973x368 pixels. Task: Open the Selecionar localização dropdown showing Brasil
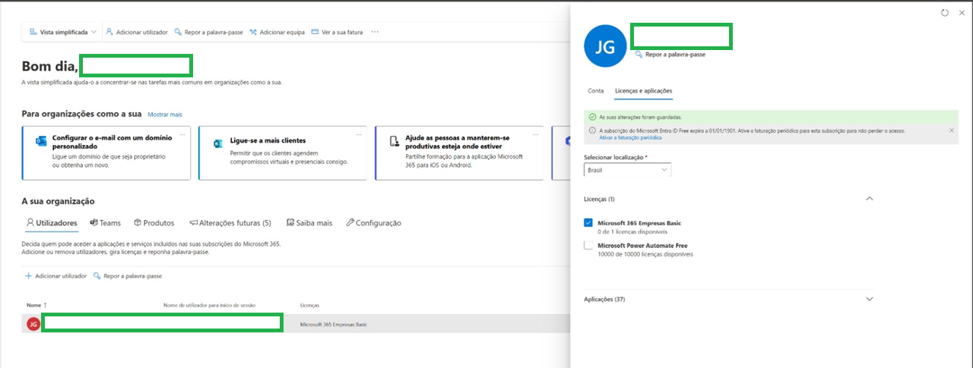[627, 171]
